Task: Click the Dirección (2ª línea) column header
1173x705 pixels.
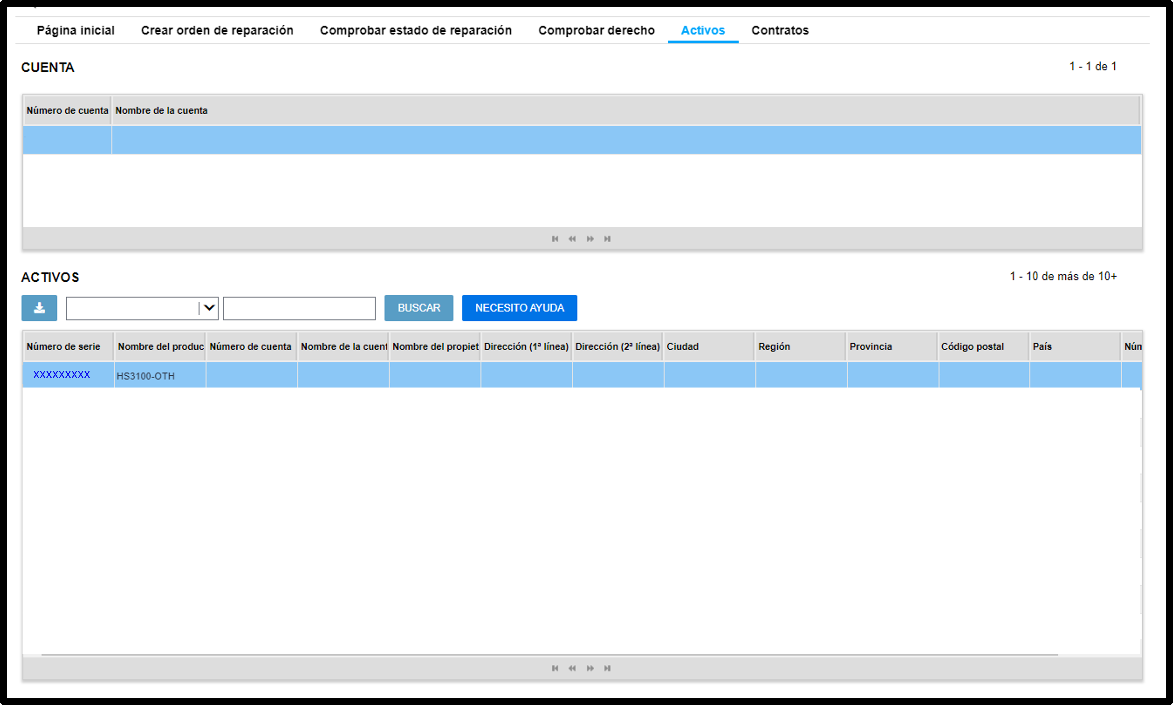Action: [x=618, y=346]
